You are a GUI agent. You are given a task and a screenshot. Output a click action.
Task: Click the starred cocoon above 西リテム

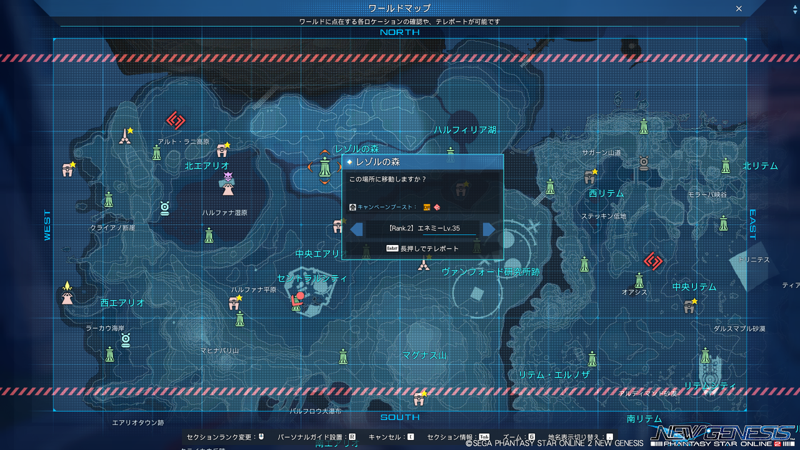click(x=589, y=177)
